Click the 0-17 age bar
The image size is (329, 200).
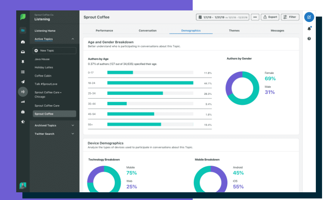(x=120, y=72)
